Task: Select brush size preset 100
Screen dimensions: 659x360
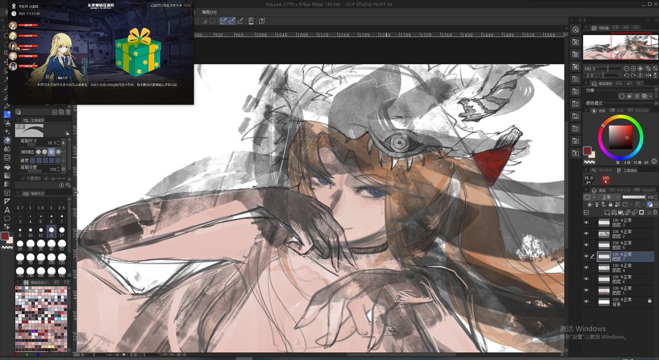Action: point(51,260)
